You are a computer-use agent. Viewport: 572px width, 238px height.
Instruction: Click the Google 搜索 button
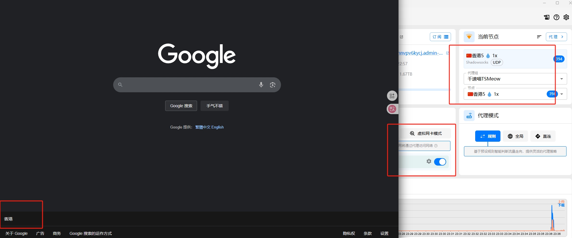click(x=181, y=106)
